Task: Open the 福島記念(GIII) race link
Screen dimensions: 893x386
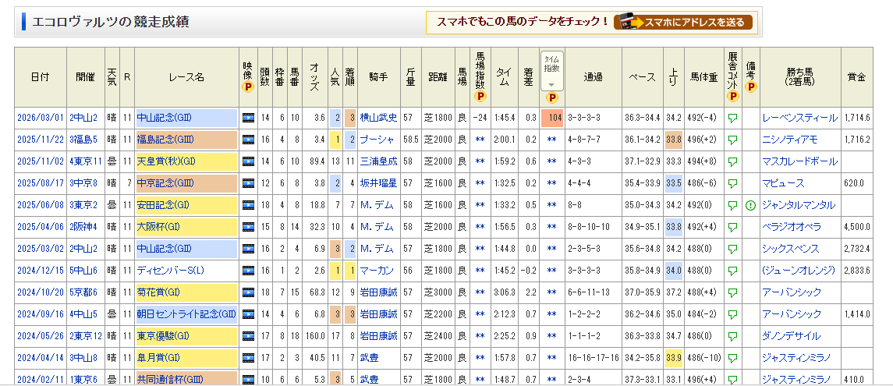Action: [165, 140]
